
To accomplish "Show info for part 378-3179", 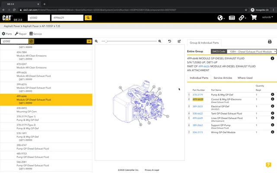I will (x=273, y=94).
